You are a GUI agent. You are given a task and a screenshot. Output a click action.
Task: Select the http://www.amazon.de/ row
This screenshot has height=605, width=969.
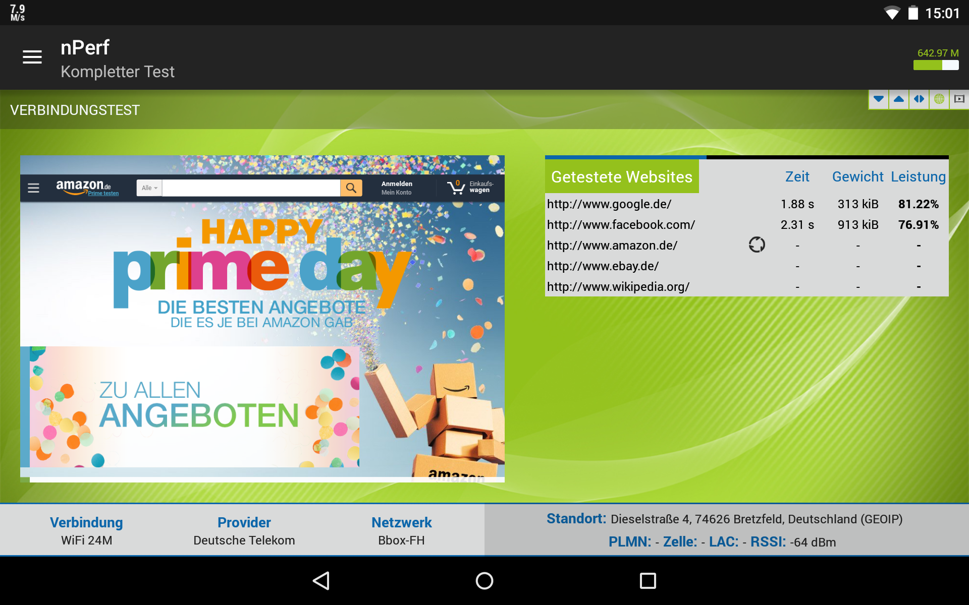747,246
